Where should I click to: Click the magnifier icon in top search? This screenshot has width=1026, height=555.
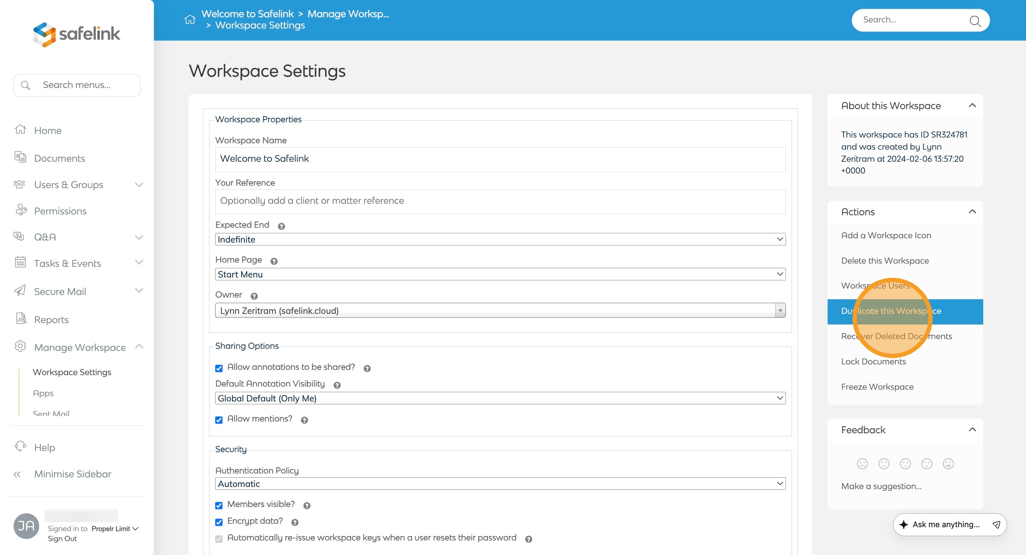tap(975, 21)
